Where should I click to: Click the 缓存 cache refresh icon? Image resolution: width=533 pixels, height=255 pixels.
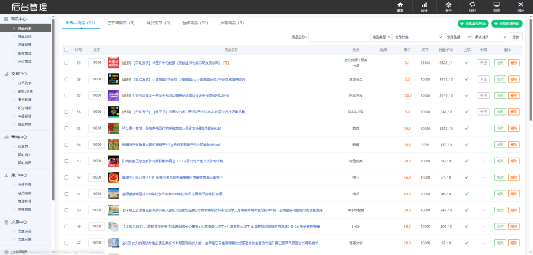pyautogui.click(x=473, y=4)
